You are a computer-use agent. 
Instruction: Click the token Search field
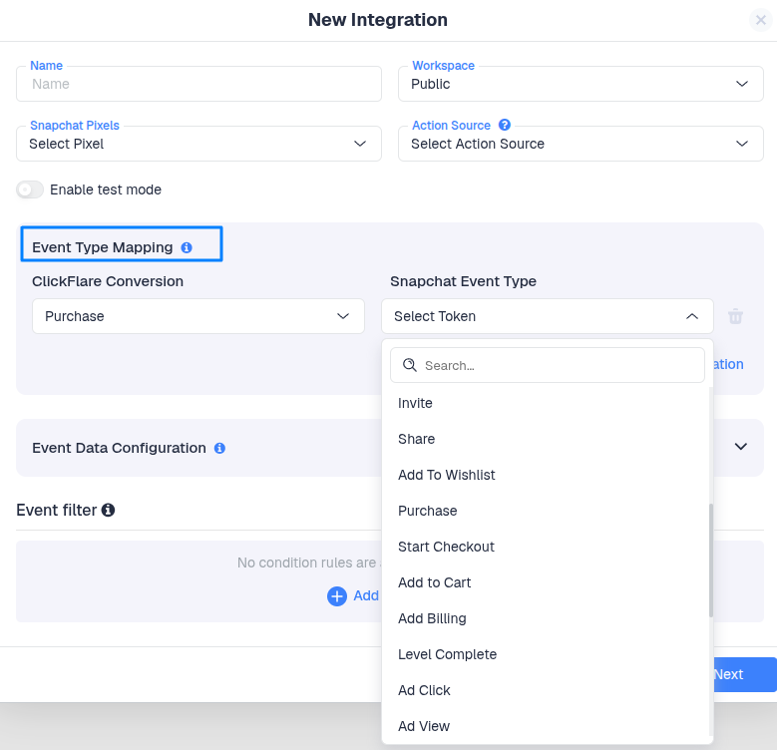547,365
